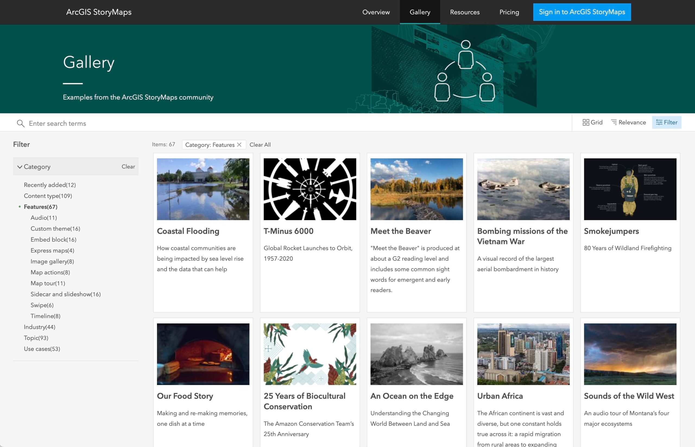This screenshot has height=447, width=695.
Task: Expand the Use cases filter section
Action: 42,349
